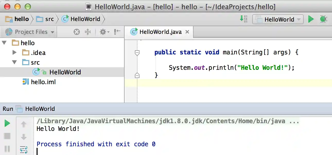Image resolution: width=332 pixels, height=155 pixels.
Task: Close the HelloWorld.java tab
Action: click(x=187, y=32)
